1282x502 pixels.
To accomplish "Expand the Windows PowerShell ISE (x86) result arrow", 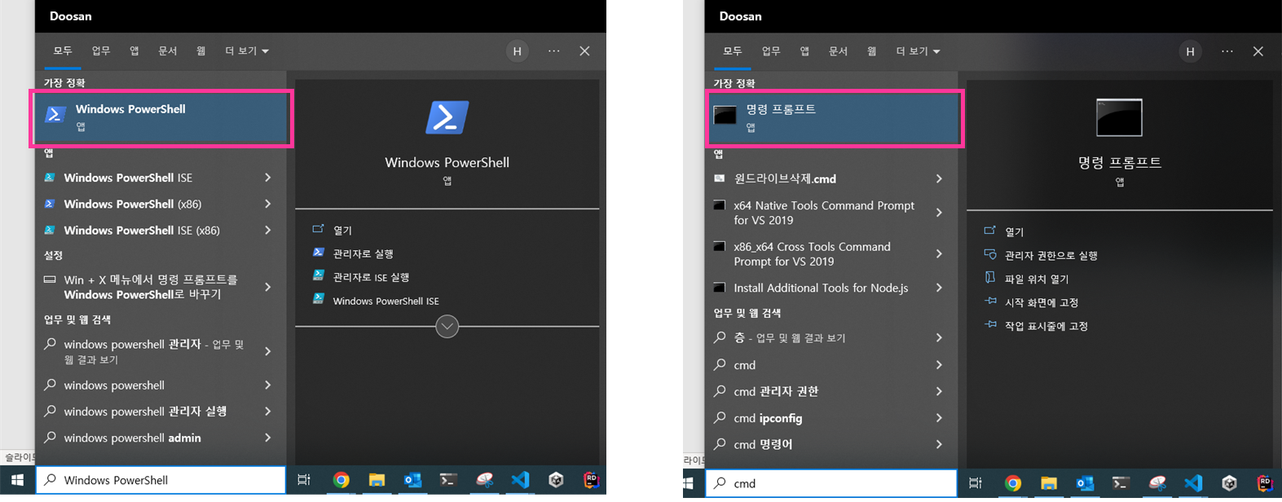I will (x=267, y=230).
